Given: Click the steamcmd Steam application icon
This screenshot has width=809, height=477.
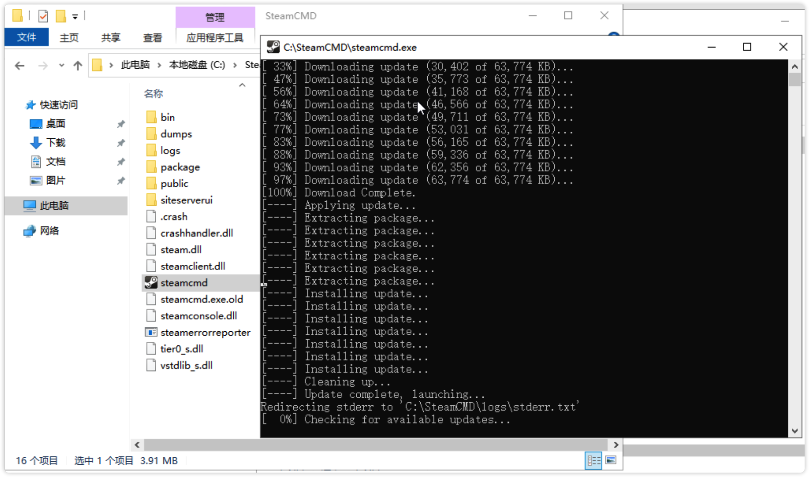Looking at the screenshot, I should coord(151,283).
